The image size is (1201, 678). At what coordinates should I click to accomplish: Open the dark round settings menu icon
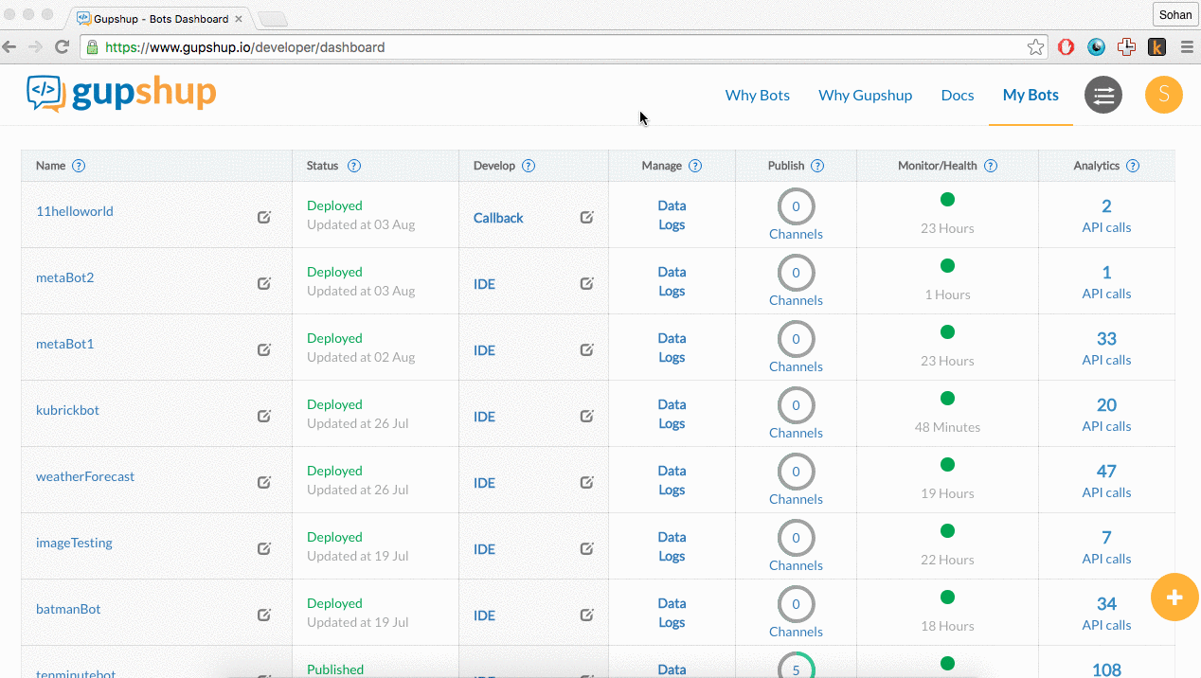(x=1103, y=95)
